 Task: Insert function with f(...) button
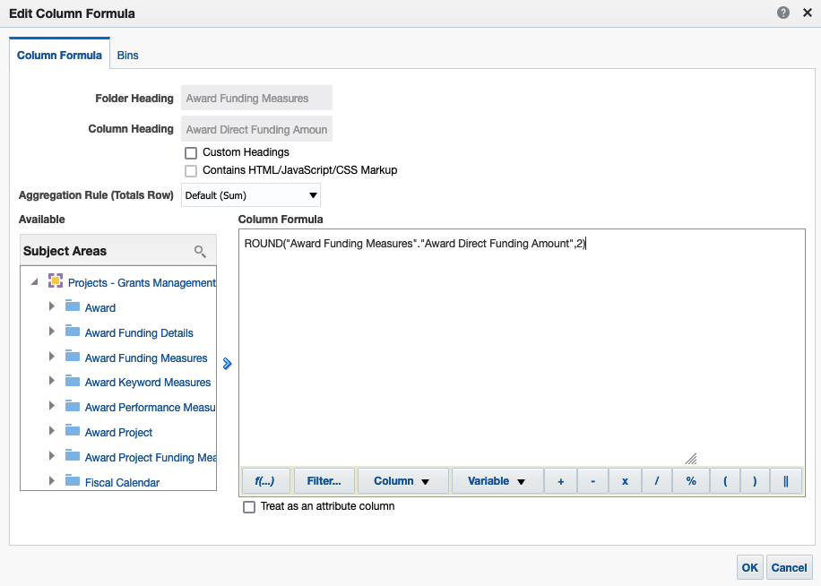(x=265, y=481)
